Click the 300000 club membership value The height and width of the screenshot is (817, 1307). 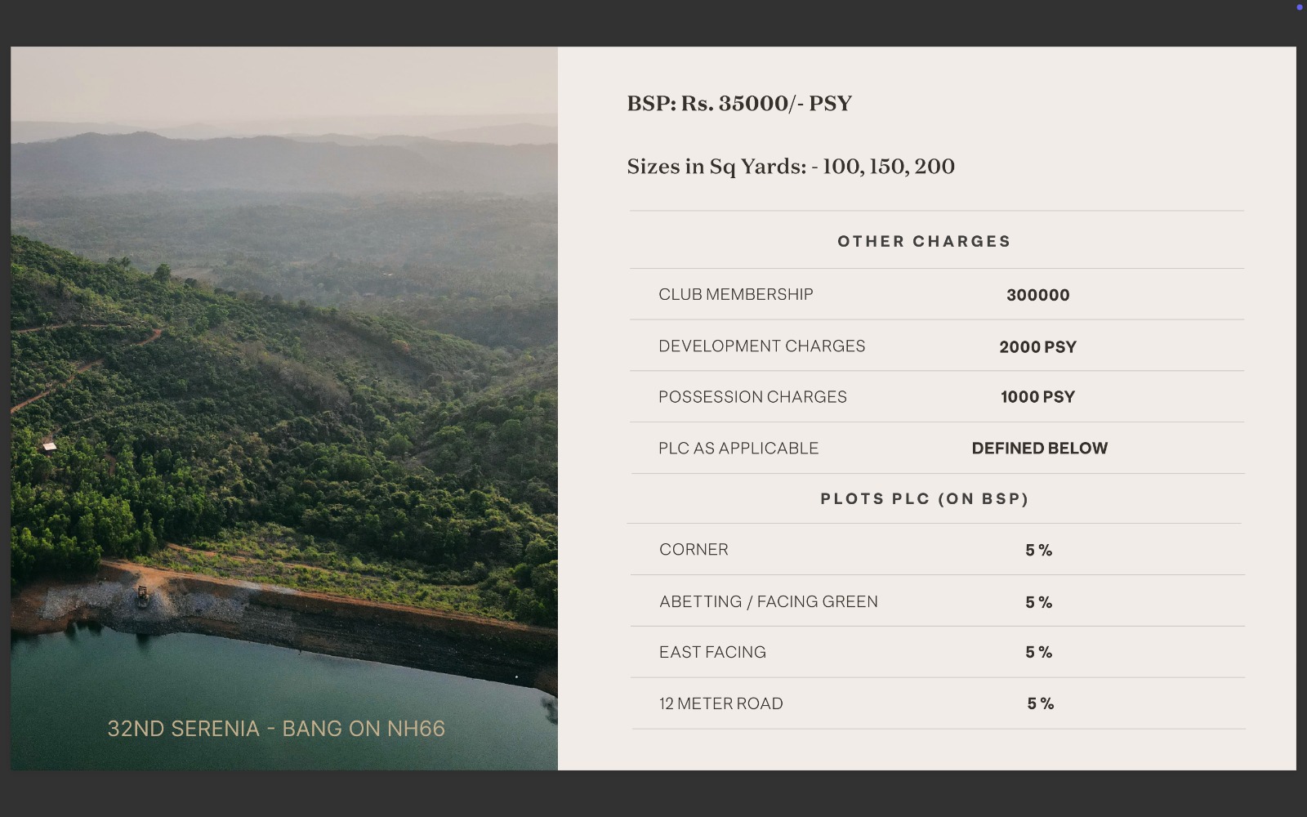(1037, 296)
